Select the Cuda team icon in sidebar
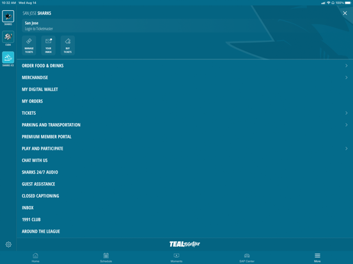 8,37
